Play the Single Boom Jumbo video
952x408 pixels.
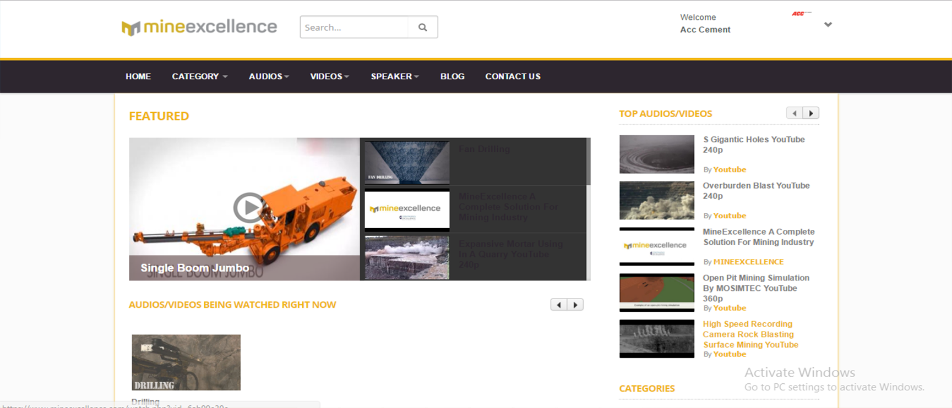(249, 208)
